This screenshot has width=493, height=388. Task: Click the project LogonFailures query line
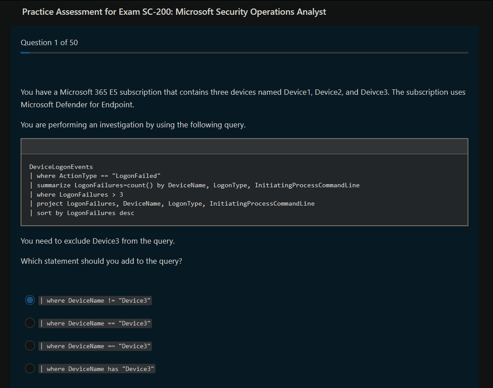(x=172, y=204)
